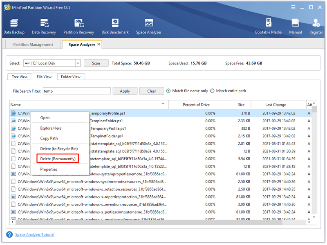This screenshot has height=245, width=327.
Task: Open the Bootable Media builder
Action: 268,26
